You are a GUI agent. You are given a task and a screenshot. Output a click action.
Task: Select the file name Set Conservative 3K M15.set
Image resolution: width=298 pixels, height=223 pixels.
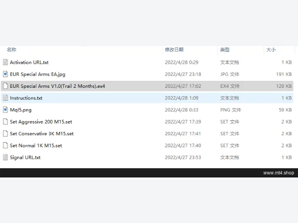[x=41, y=134]
